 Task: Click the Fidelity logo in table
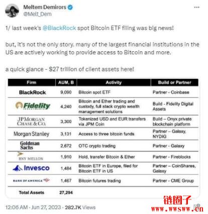click(x=33, y=105)
